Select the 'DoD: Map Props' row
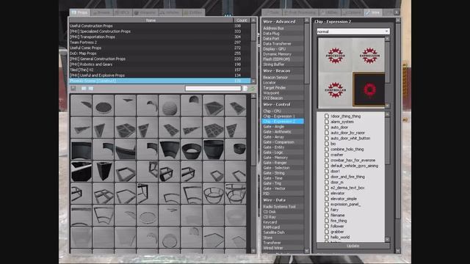 pyautogui.click(x=160, y=54)
